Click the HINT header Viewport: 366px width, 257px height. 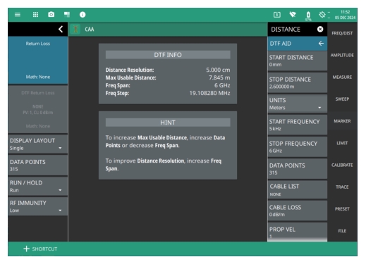coord(168,123)
